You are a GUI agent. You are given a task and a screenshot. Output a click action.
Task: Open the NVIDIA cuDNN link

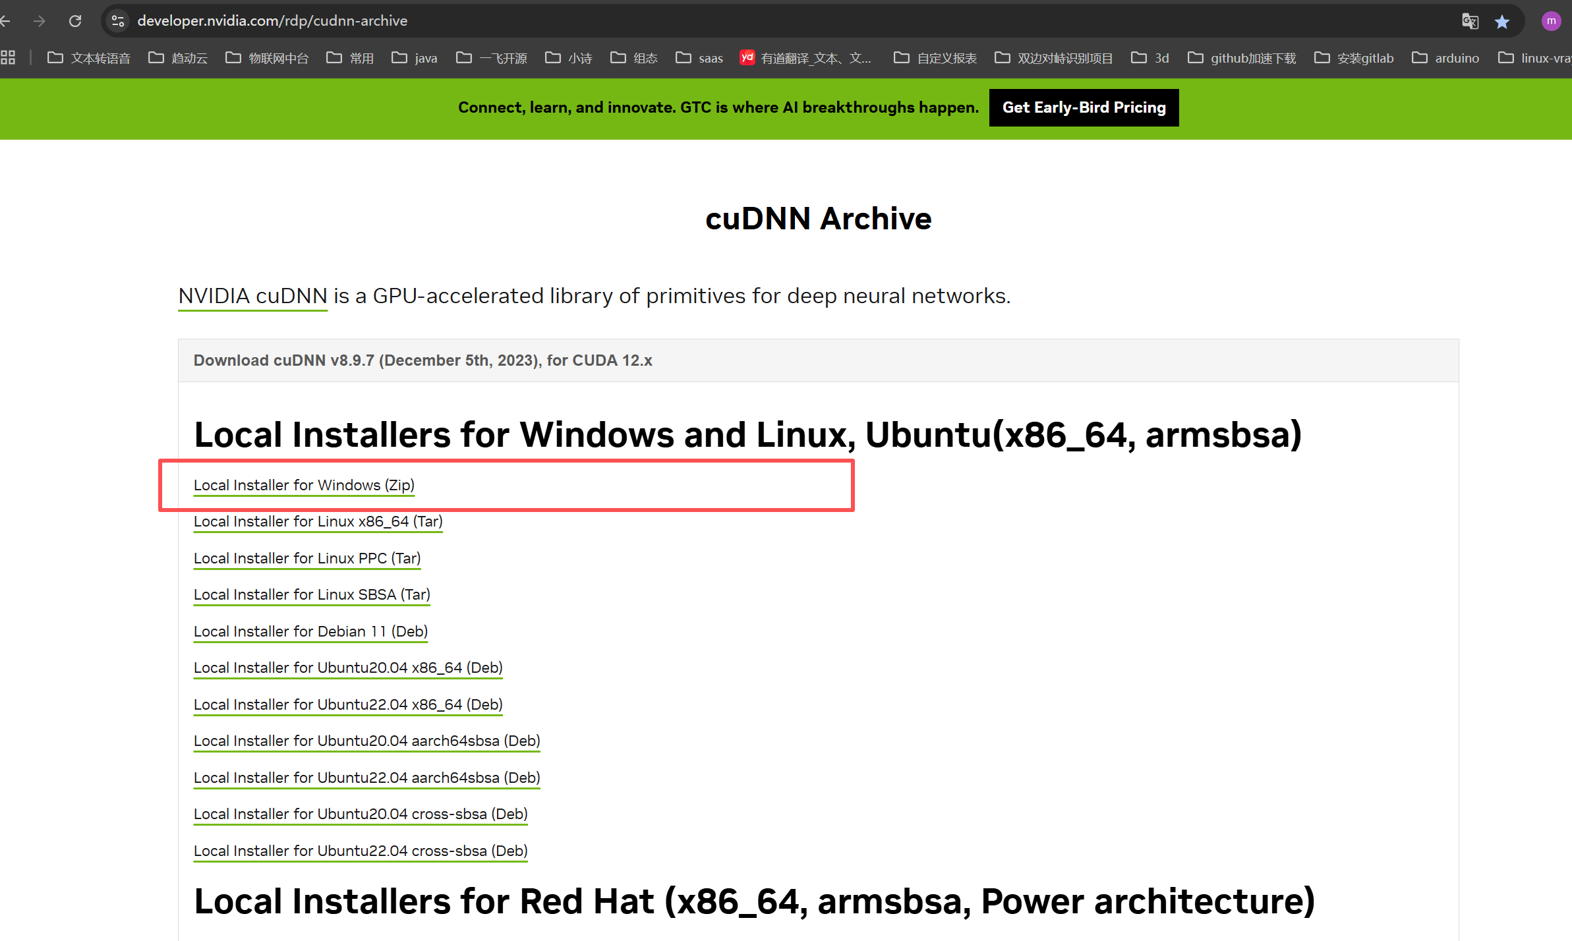coord(252,296)
